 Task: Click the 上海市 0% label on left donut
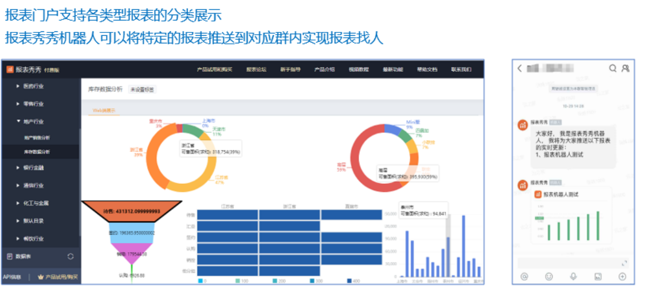(x=208, y=123)
